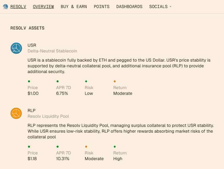Click green indicator above USR Price

click(x=29, y=81)
